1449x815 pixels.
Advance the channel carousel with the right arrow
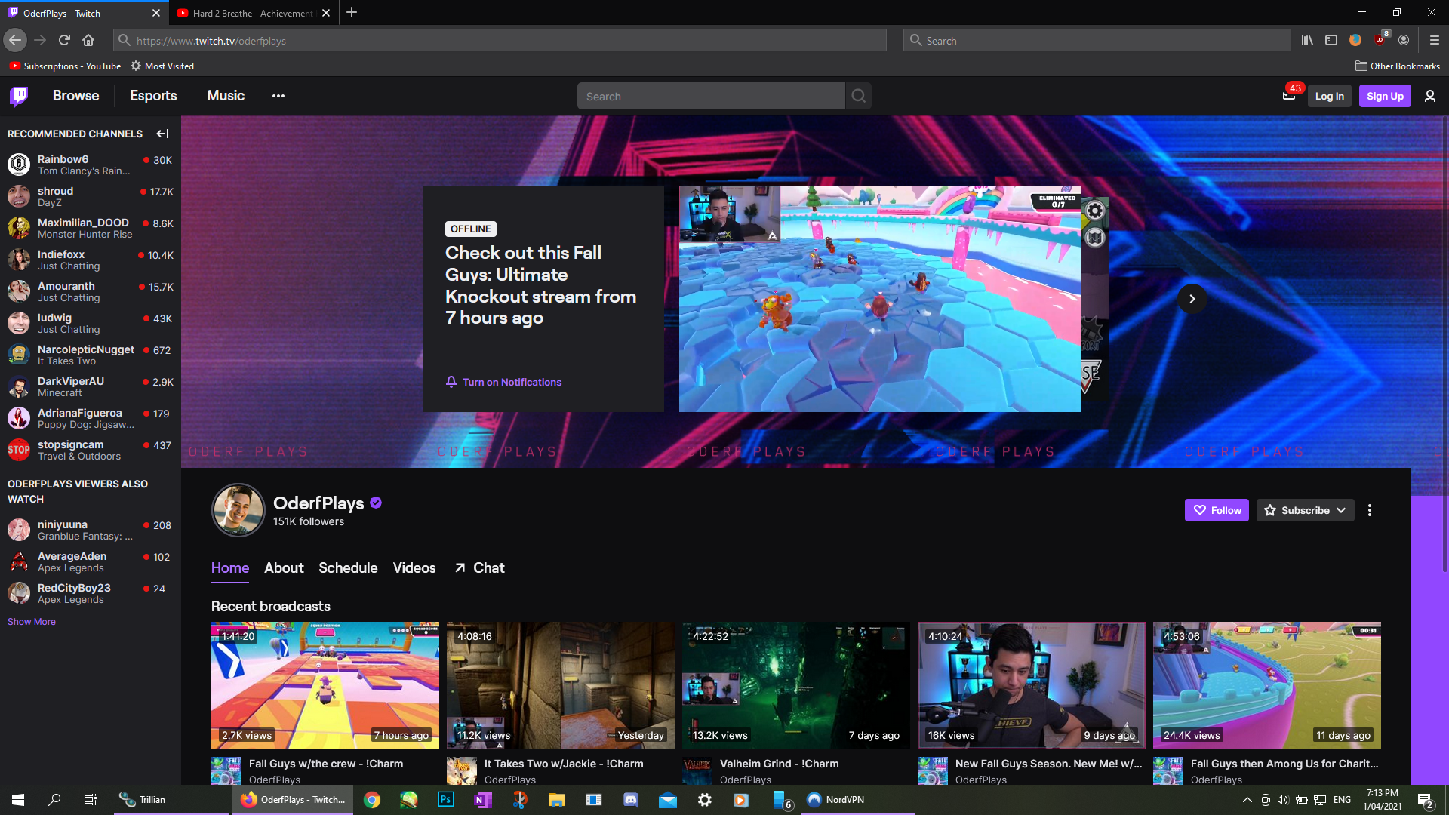(1192, 299)
